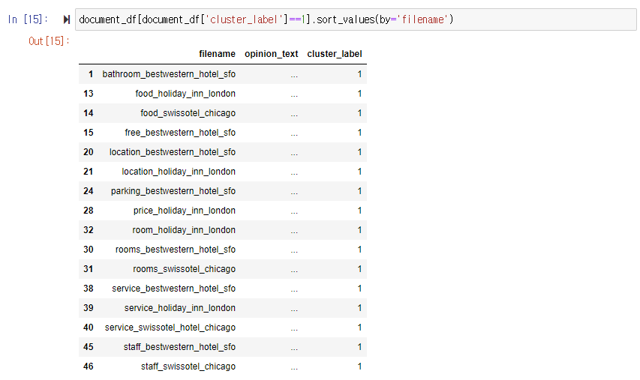Click the opinion_text ellipsis in row 46
Viewport: 640px width, 380px height.
click(294, 368)
